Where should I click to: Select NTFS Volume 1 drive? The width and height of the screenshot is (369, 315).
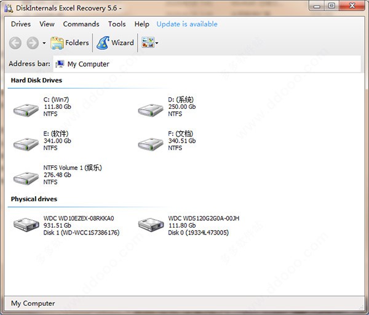click(26, 177)
